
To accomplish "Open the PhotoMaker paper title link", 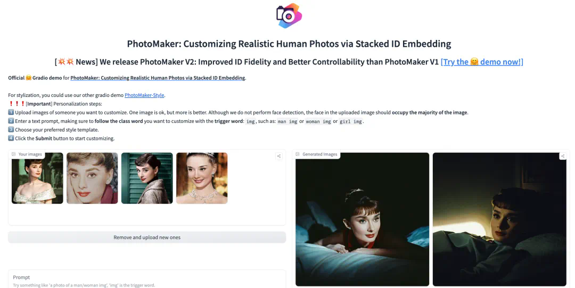I will [x=158, y=78].
